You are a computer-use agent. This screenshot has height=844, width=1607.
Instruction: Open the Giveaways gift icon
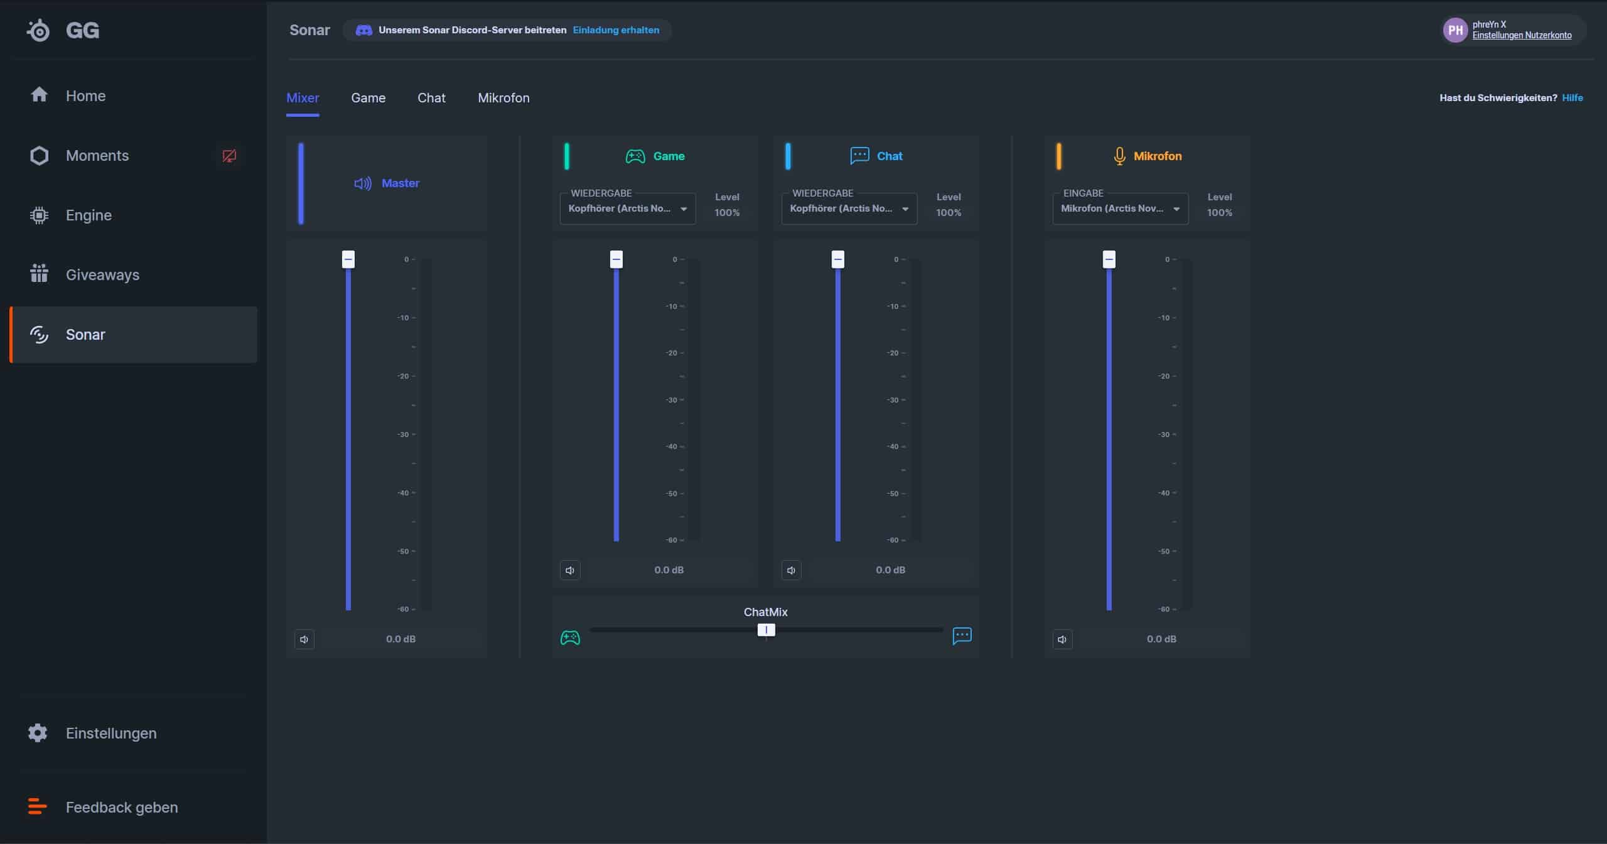click(x=39, y=274)
